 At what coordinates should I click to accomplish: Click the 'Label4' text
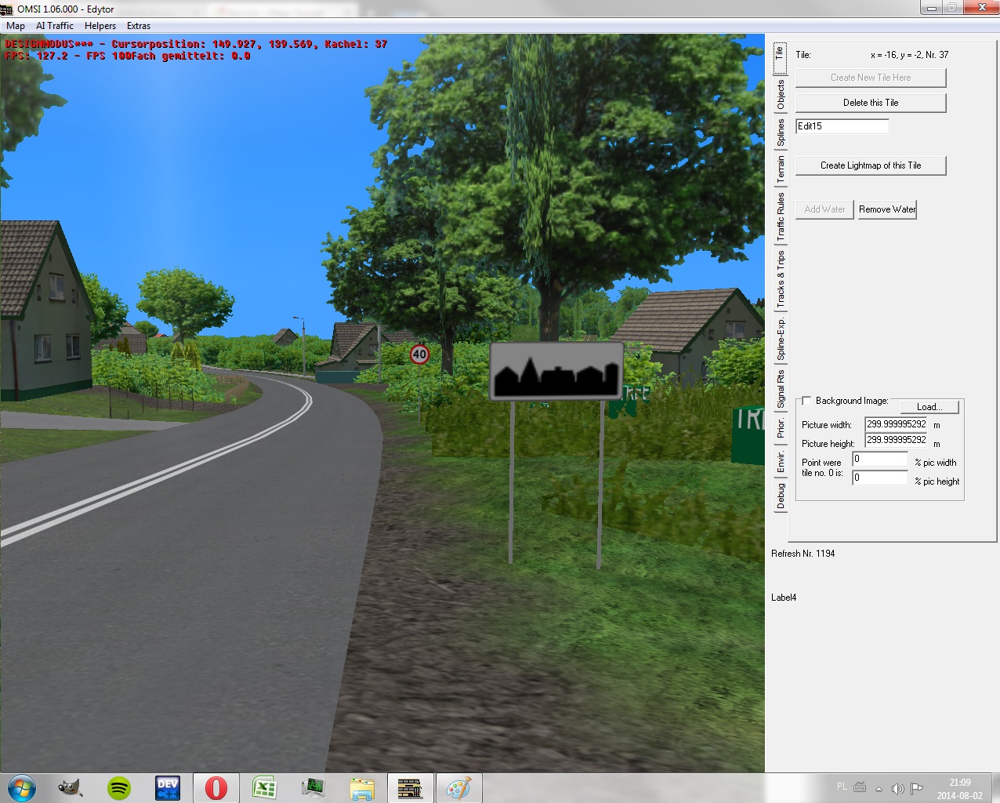click(784, 598)
